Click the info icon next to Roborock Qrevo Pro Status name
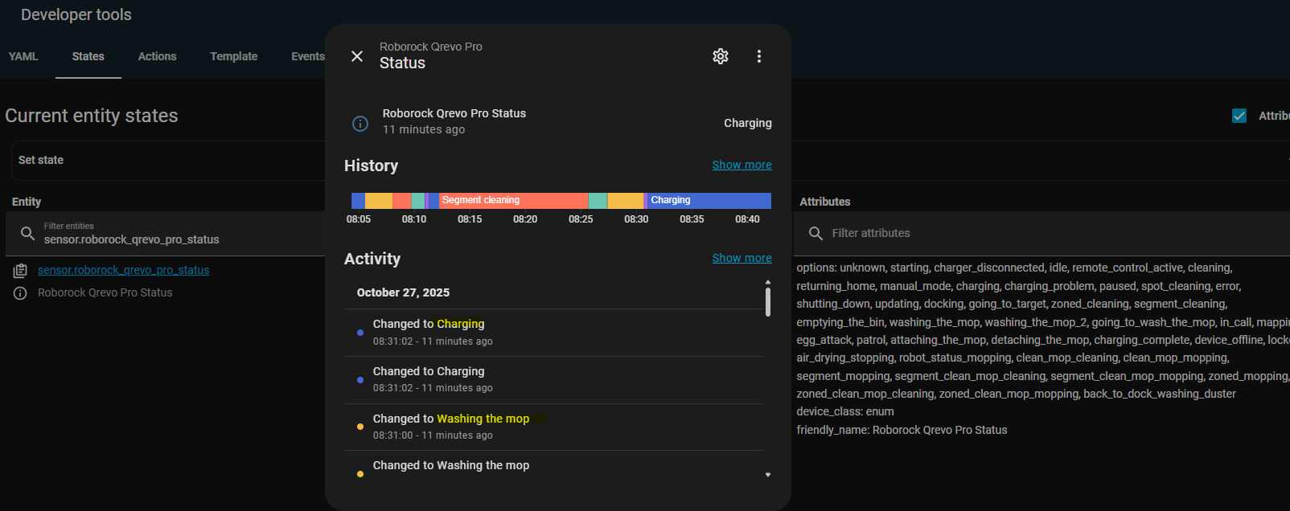The width and height of the screenshot is (1290, 511). pos(20,293)
